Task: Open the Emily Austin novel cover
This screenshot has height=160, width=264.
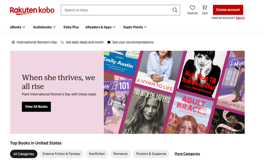Action: click(120, 63)
